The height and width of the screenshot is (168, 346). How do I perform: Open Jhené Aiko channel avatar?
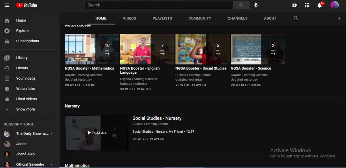[x=7, y=154]
